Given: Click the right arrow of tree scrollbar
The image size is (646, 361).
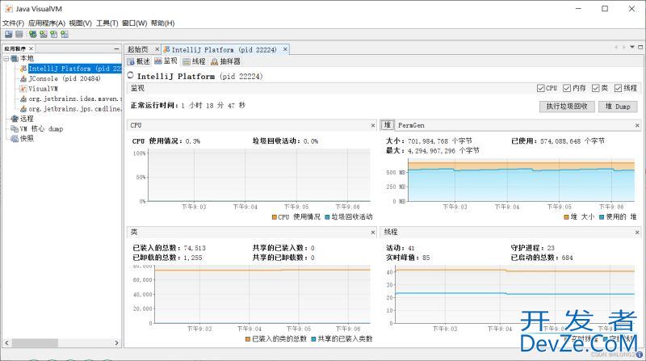Looking at the screenshot, I should pos(116,343).
